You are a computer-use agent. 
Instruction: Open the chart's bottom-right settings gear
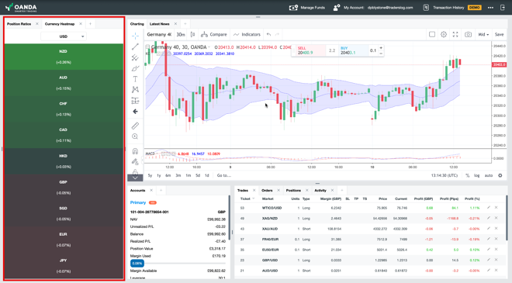click(x=500, y=175)
